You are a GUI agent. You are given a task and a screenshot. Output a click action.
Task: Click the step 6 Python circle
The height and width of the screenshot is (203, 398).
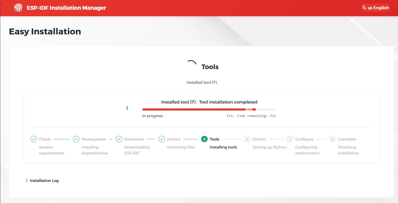pyautogui.click(x=247, y=139)
